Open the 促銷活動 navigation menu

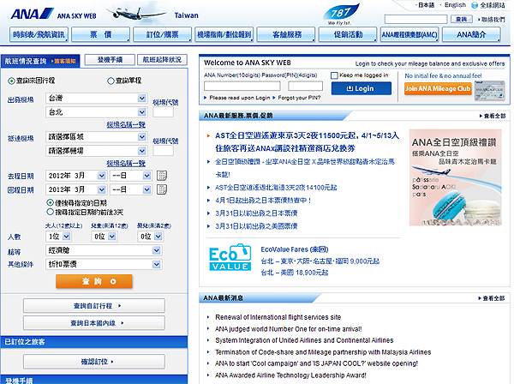[x=348, y=34]
